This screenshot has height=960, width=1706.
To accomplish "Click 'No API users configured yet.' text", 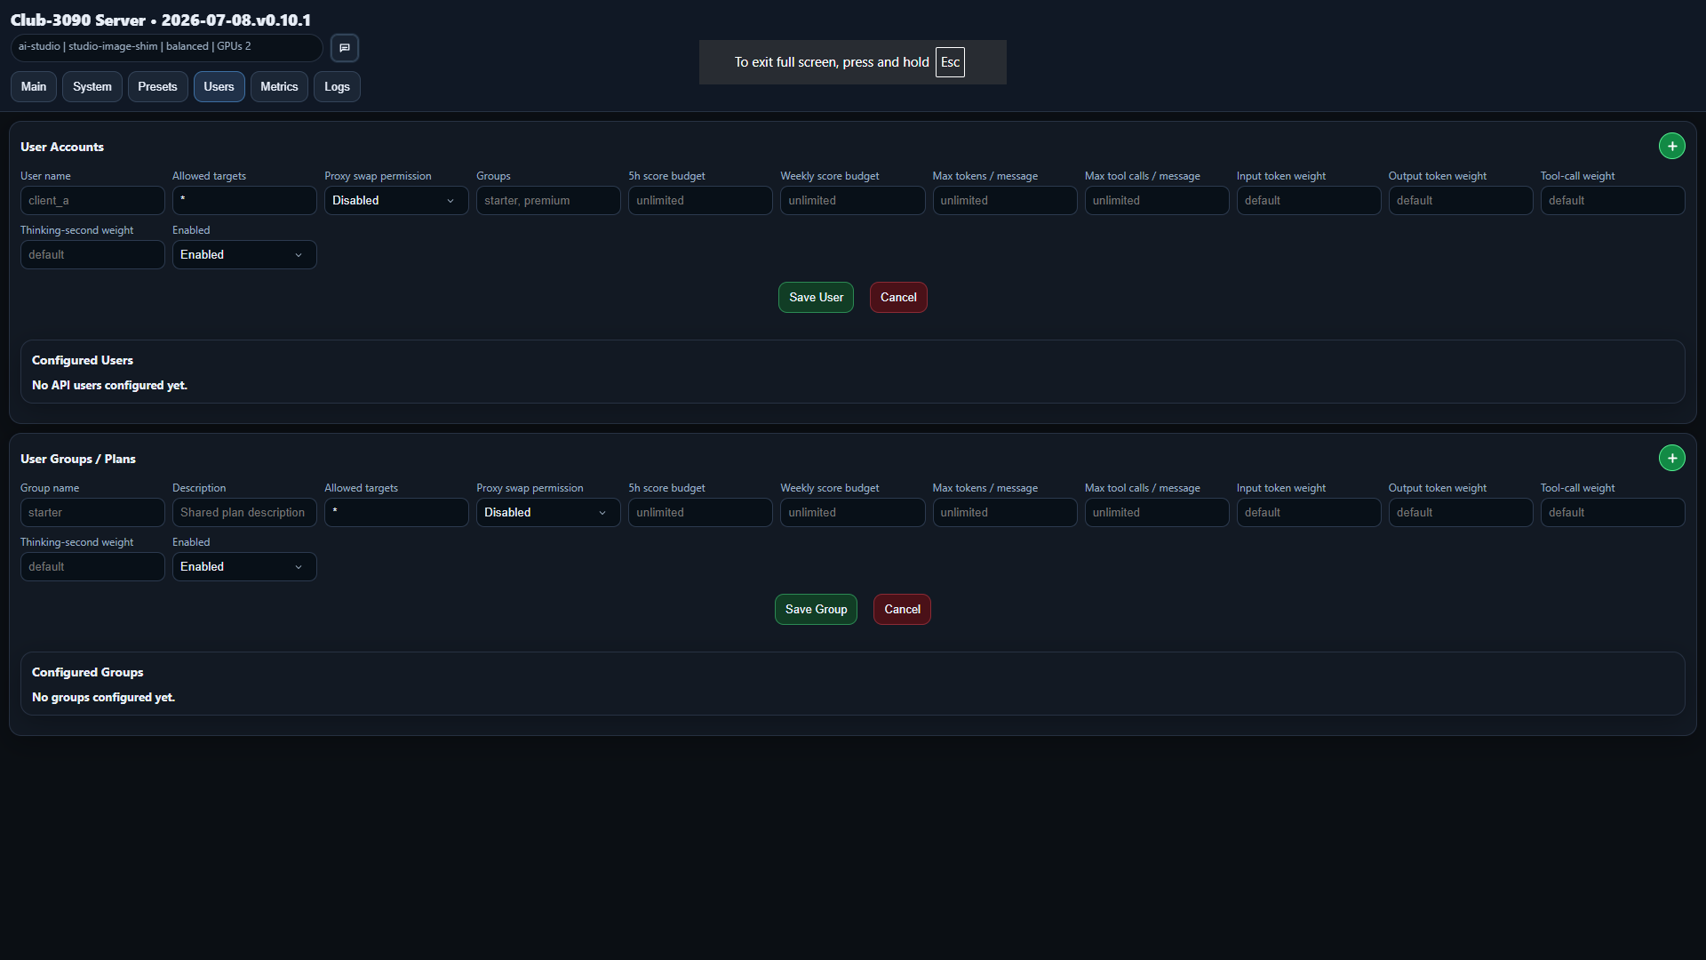I will click(x=109, y=386).
